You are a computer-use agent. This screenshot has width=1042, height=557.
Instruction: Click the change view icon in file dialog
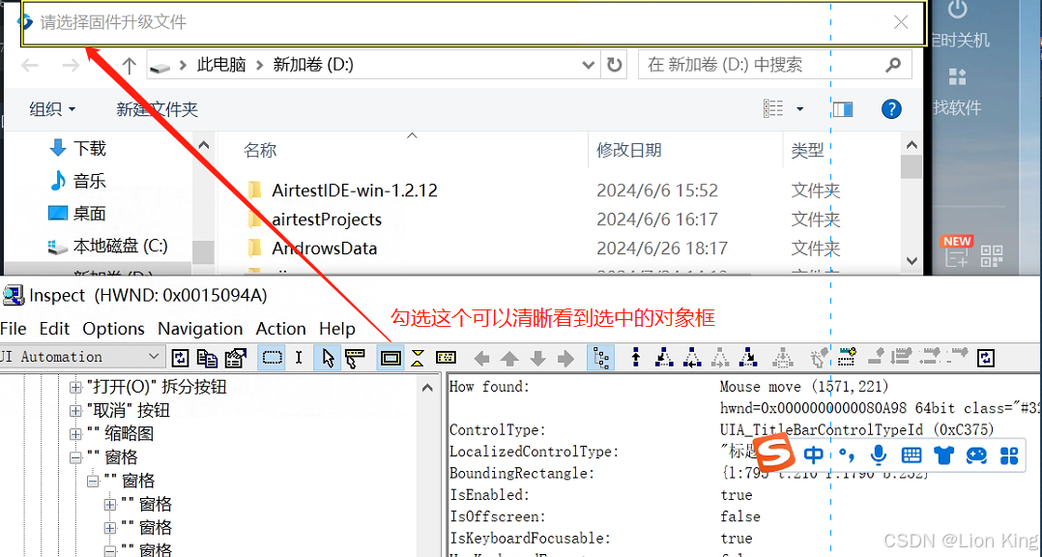click(773, 108)
